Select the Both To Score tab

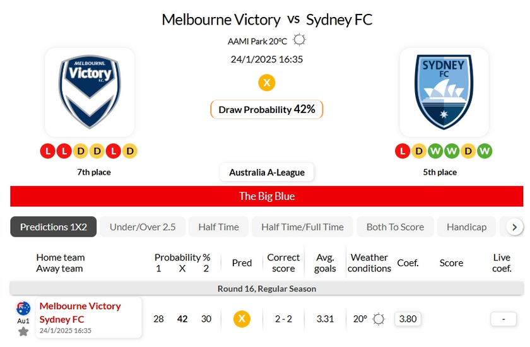point(395,227)
